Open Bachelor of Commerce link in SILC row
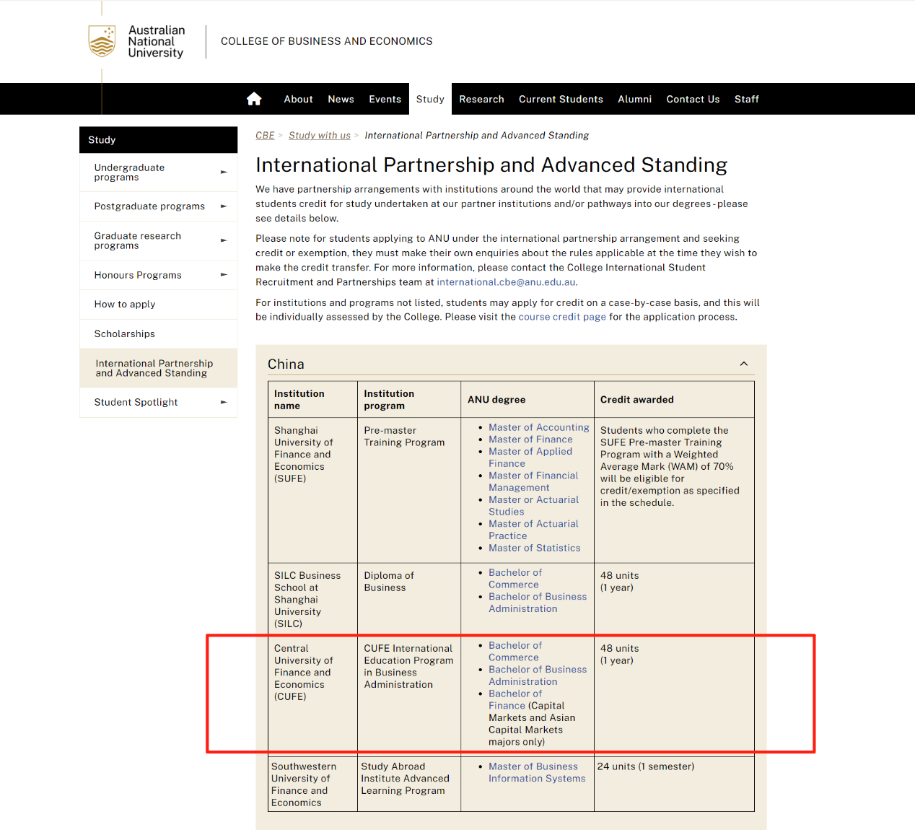This screenshot has height=835, width=915. click(515, 579)
